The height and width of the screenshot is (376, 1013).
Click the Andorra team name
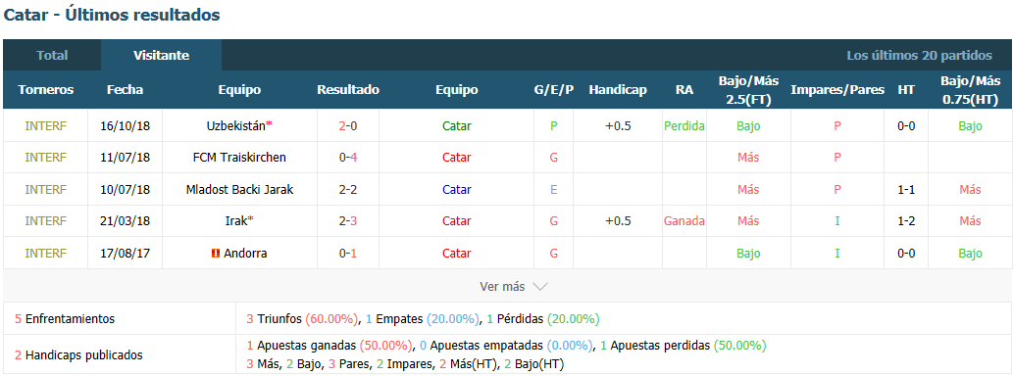point(245,254)
